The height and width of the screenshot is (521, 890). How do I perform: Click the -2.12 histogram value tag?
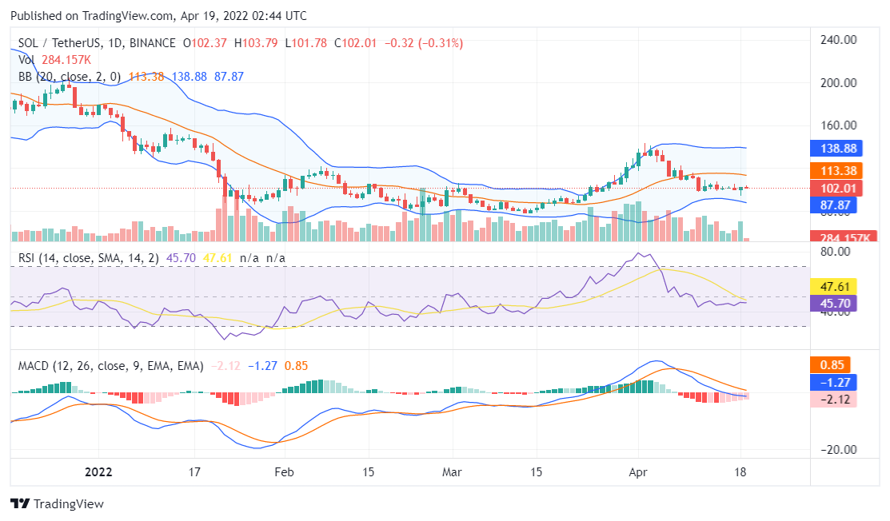pyautogui.click(x=832, y=400)
